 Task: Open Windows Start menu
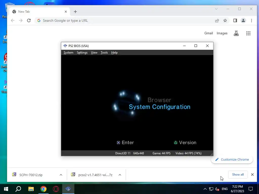[x=6, y=189]
